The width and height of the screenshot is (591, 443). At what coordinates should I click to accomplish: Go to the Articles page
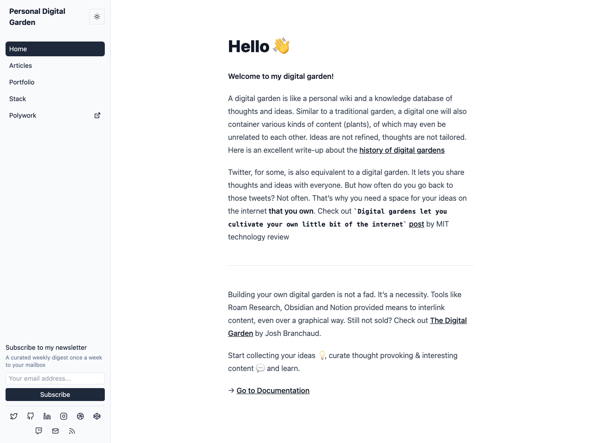click(x=21, y=66)
